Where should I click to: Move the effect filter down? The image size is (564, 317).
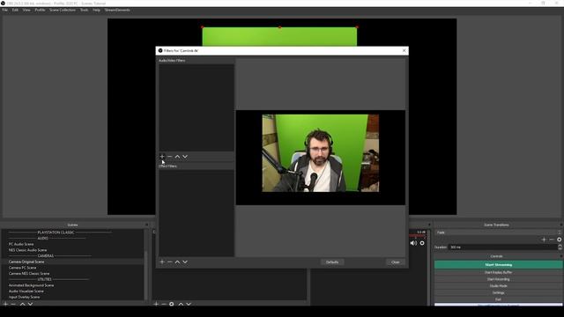click(185, 262)
